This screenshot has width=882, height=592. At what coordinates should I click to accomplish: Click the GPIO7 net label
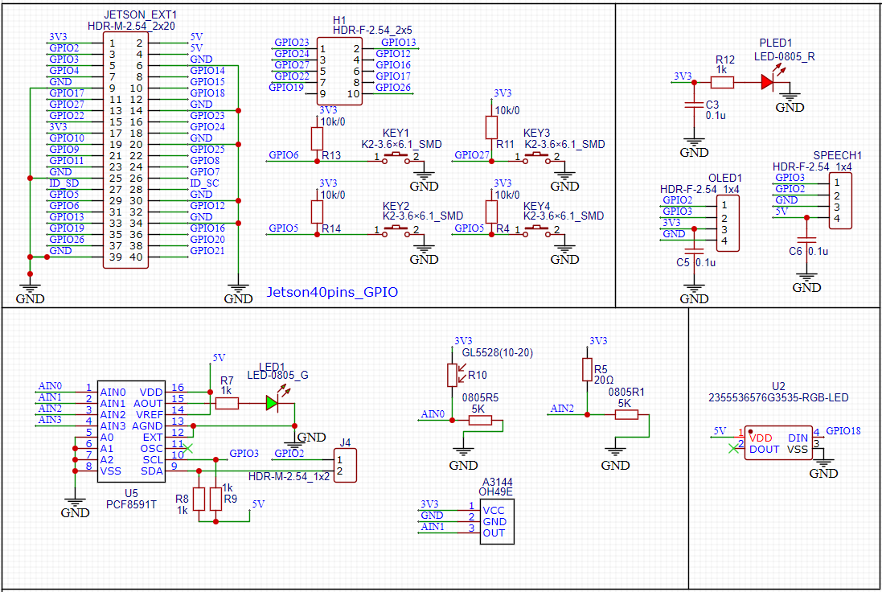tap(205, 171)
